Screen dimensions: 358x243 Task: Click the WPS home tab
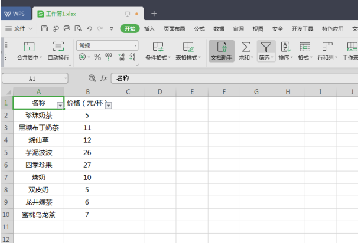click(16, 14)
